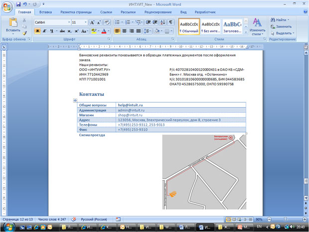Set align text left

pos(117,31)
